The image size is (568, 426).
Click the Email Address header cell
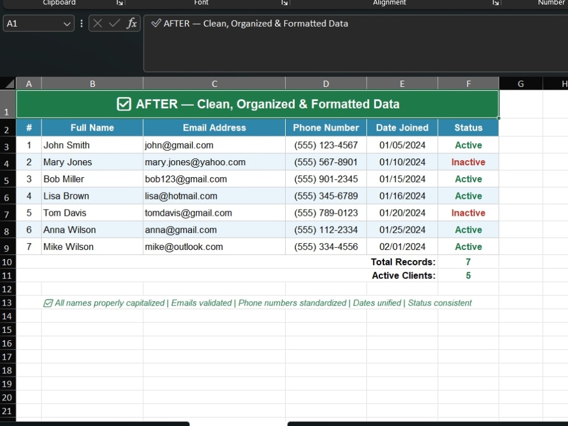coord(215,127)
